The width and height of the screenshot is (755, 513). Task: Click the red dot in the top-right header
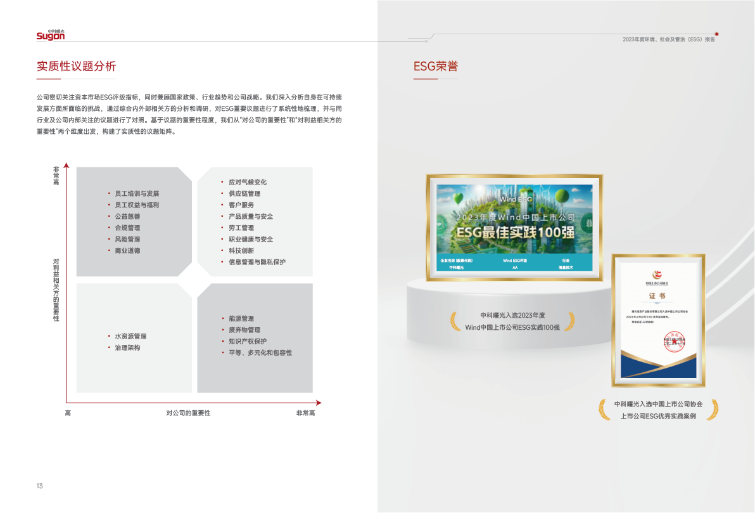pos(716,34)
